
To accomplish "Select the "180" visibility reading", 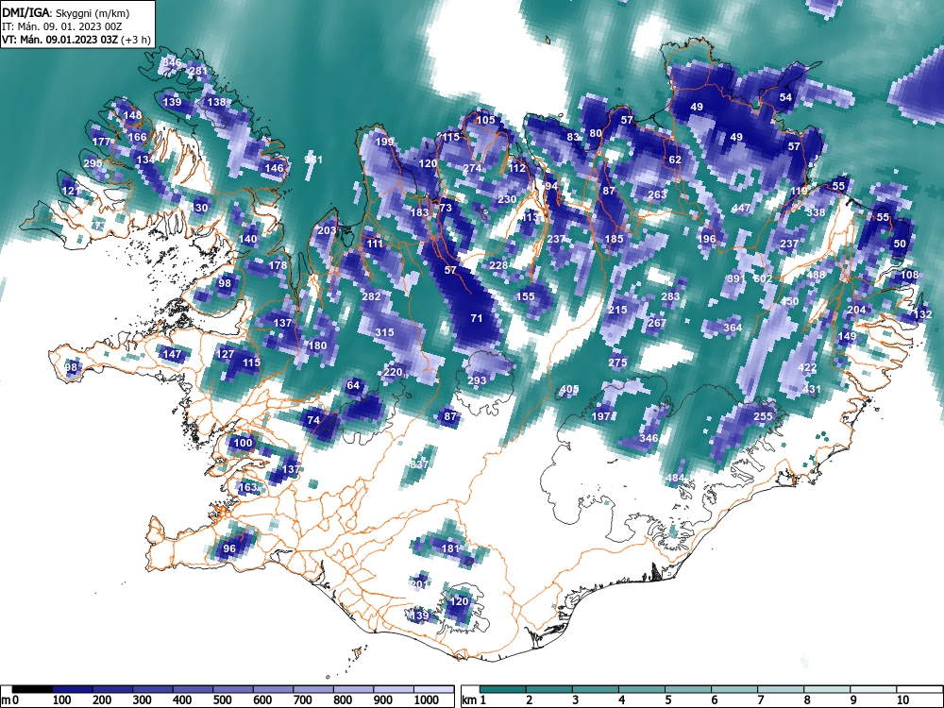I will 316,346.
